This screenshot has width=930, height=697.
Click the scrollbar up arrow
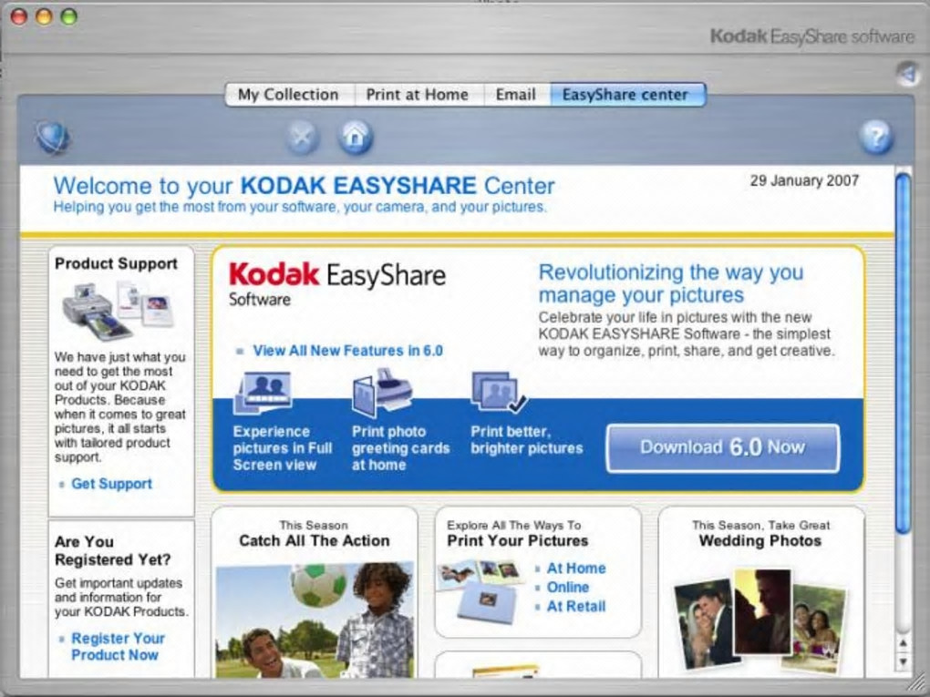[x=904, y=644]
